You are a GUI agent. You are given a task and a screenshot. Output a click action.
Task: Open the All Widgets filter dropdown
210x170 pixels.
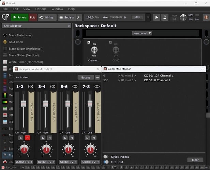[x=36, y=26]
